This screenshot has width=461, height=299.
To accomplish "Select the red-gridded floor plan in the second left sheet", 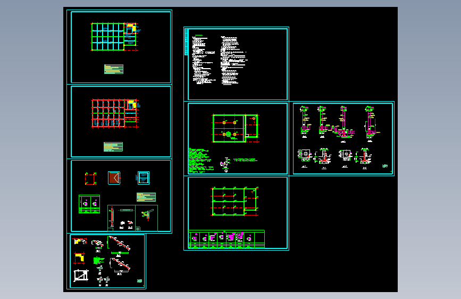I will pos(115,113).
